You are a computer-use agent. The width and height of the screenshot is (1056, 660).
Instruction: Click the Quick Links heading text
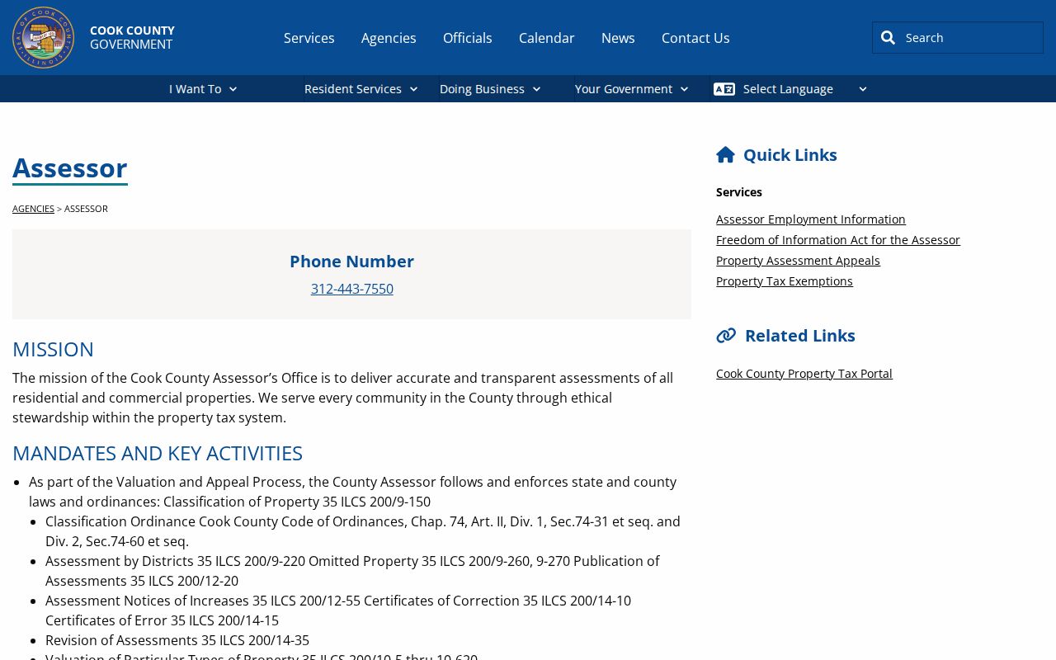click(x=790, y=155)
